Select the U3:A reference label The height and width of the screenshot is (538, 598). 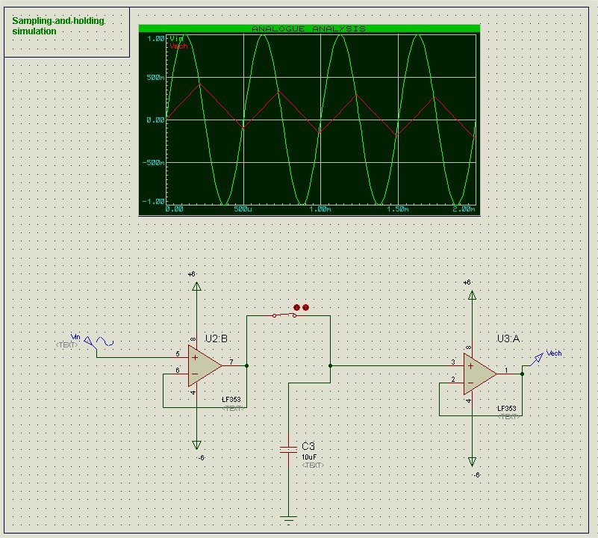pyautogui.click(x=508, y=338)
